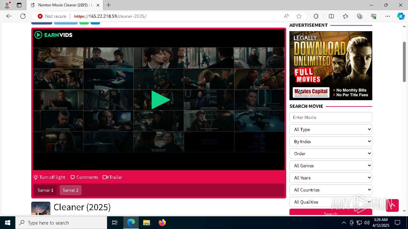The image size is (408, 229).
Task: Open Settings and more menu
Action: (388, 16)
